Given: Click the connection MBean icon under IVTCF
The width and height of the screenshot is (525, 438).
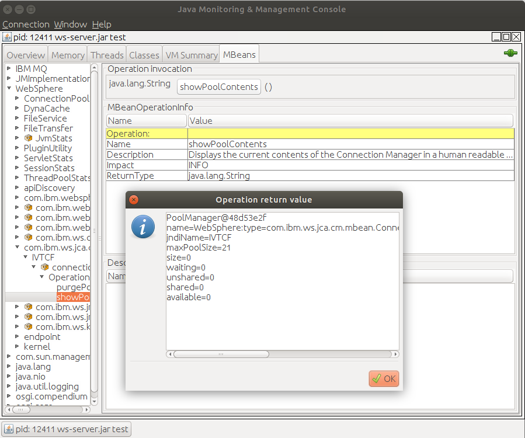Looking at the screenshot, I should pyautogui.click(x=45, y=267).
